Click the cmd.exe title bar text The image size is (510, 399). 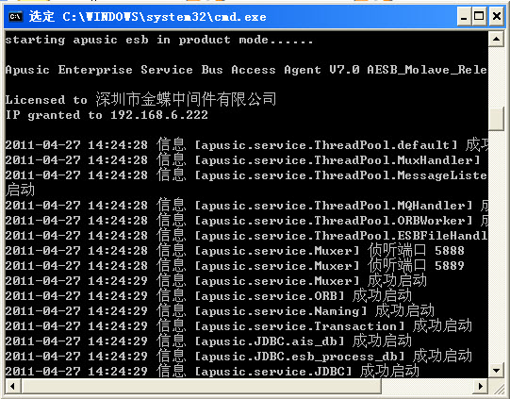click(148, 16)
